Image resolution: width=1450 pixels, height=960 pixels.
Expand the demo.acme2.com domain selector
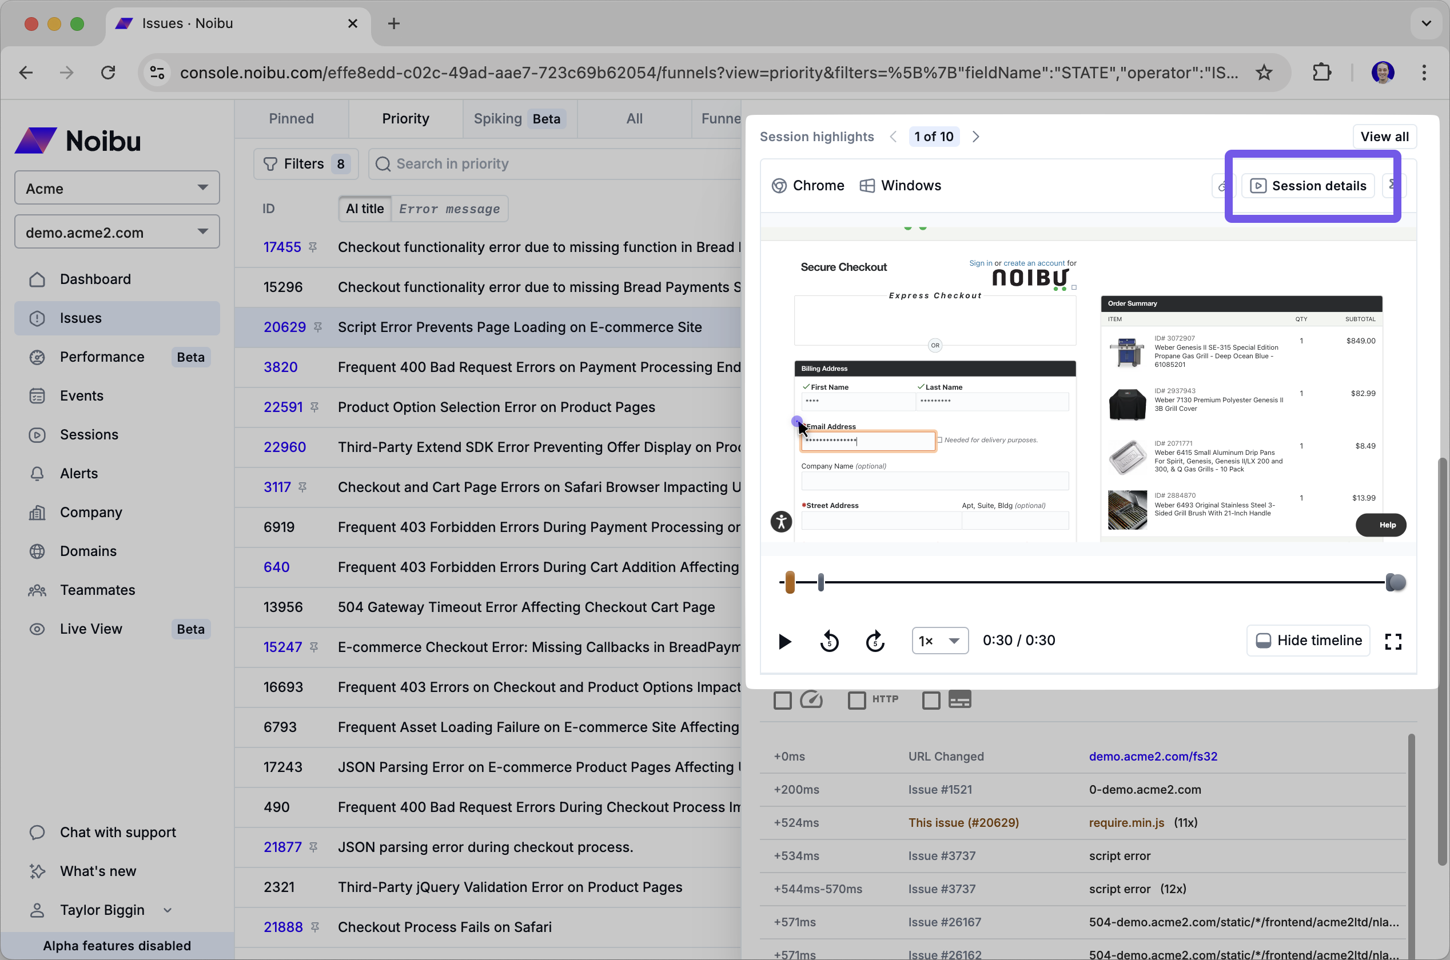(117, 232)
